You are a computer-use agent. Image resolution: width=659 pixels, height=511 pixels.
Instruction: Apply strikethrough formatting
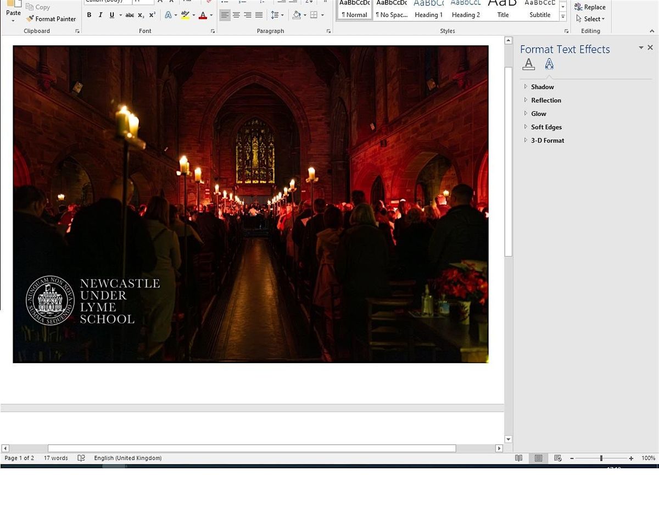[130, 15]
